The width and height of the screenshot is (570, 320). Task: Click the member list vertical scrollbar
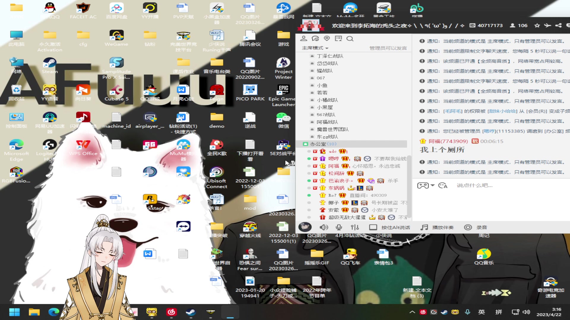409,187
